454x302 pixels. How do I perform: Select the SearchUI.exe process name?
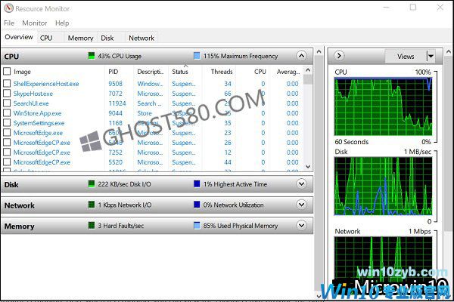point(31,103)
